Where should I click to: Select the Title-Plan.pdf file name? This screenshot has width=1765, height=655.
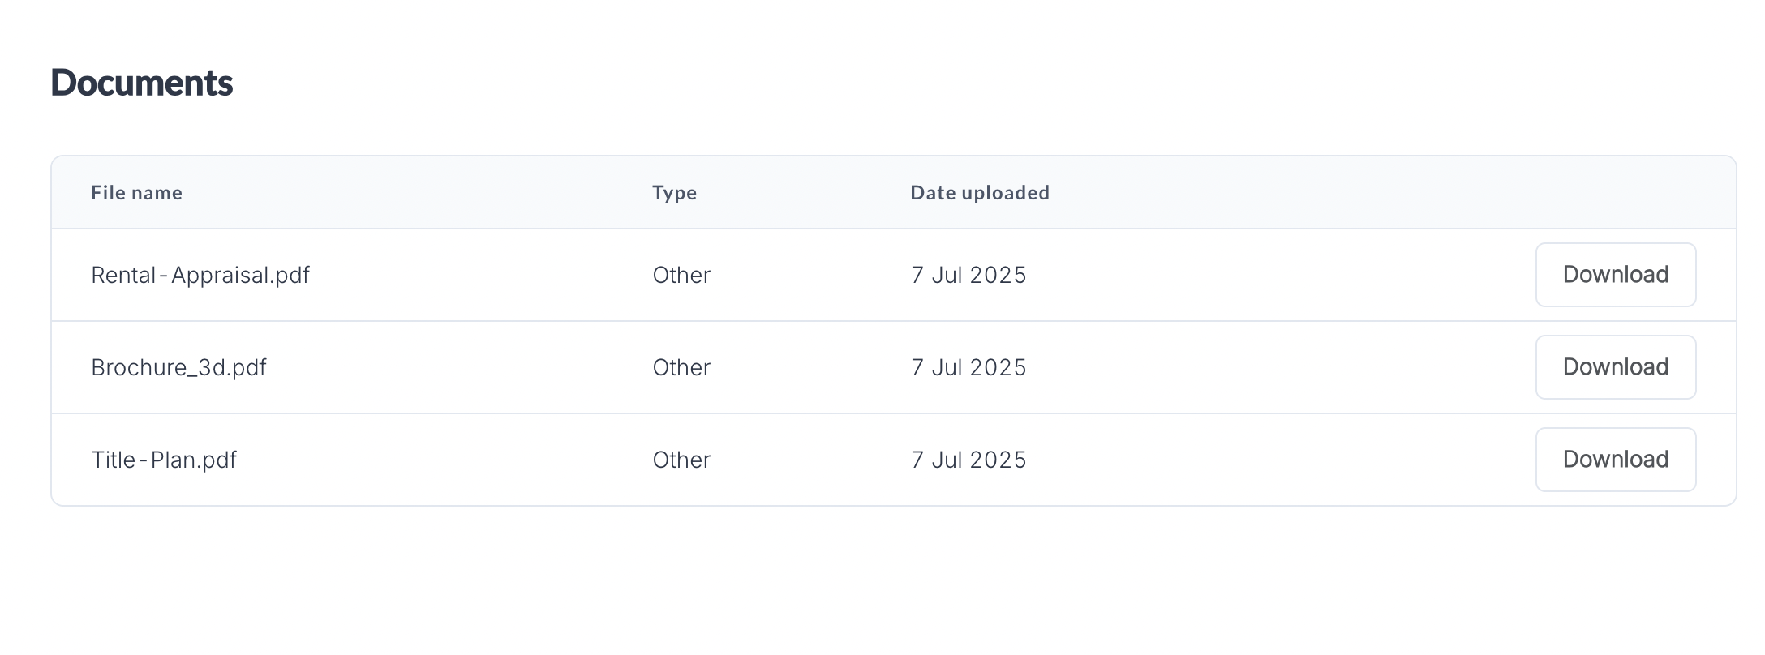164,460
